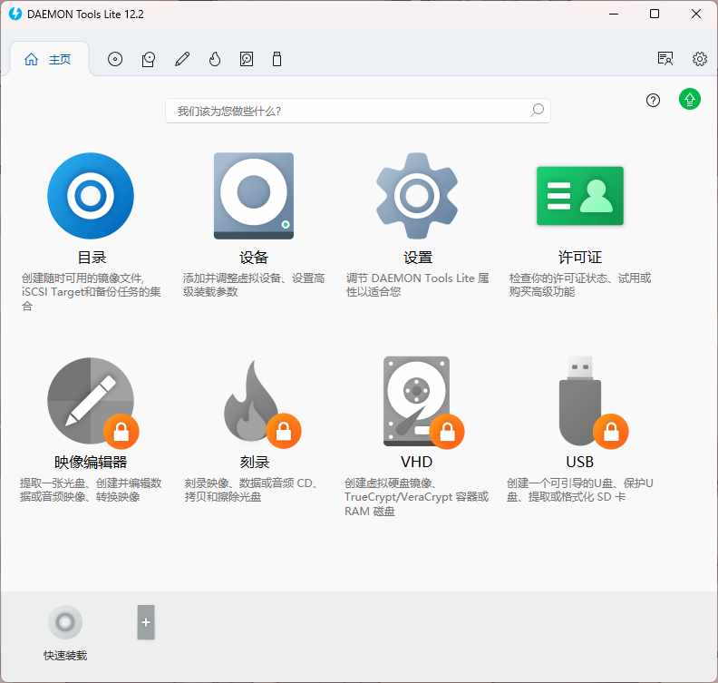
Task: Click the 设备 title text
Action: 254,258
